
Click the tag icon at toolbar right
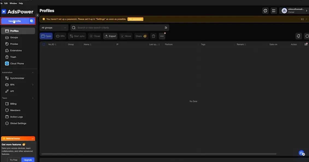[x=299, y=36]
